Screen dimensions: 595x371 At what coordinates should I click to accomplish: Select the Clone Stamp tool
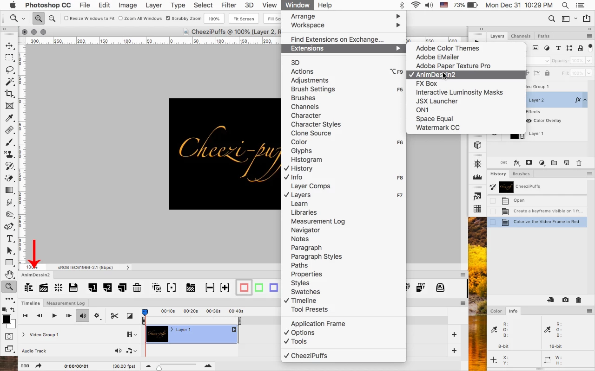[9, 154]
